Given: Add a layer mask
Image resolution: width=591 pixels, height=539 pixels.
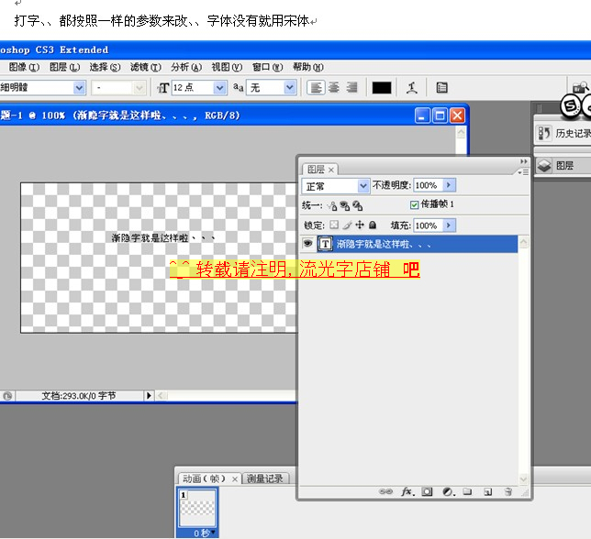Looking at the screenshot, I should coord(427,491).
